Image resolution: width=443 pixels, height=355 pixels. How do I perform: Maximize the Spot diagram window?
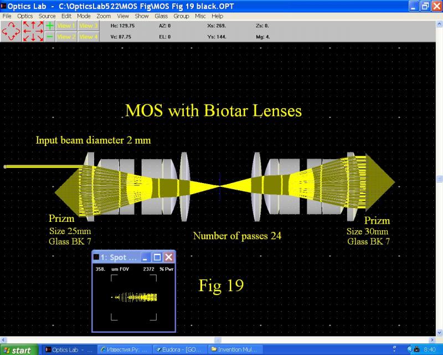click(157, 257)
